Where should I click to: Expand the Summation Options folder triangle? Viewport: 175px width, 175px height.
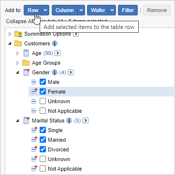(x=10, y=34)
